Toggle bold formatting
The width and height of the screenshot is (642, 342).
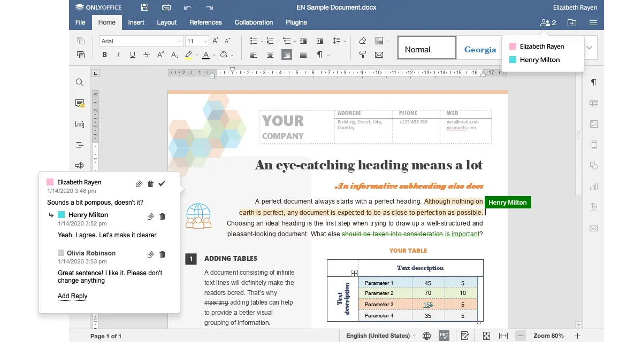(x=105, y=55)
